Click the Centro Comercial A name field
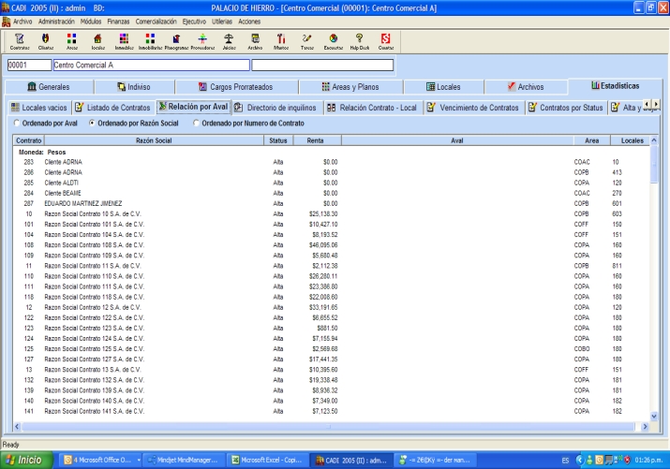The height and width of the screenshot is (469, 670). coord(150,66)
